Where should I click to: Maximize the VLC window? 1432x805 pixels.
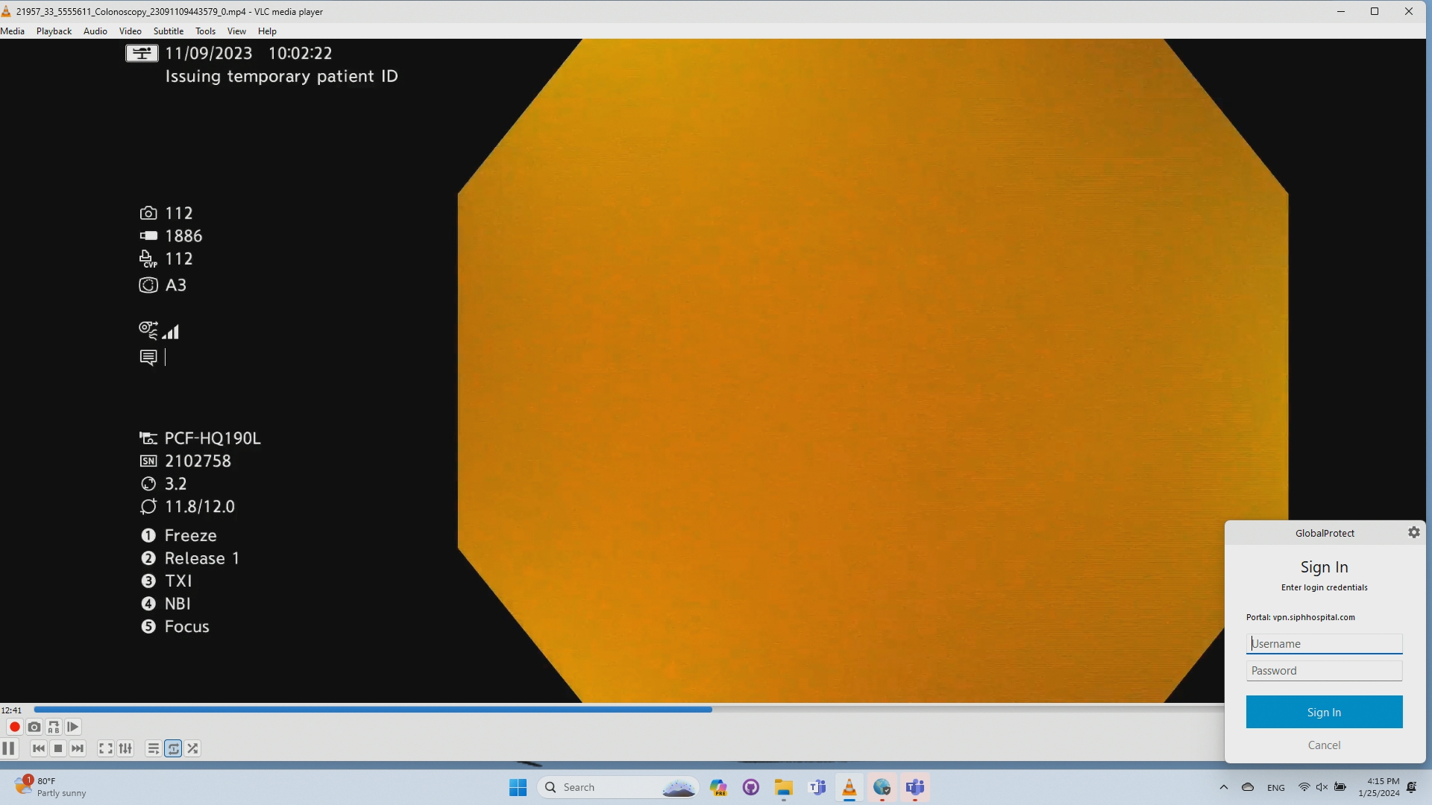(1375, 11)
